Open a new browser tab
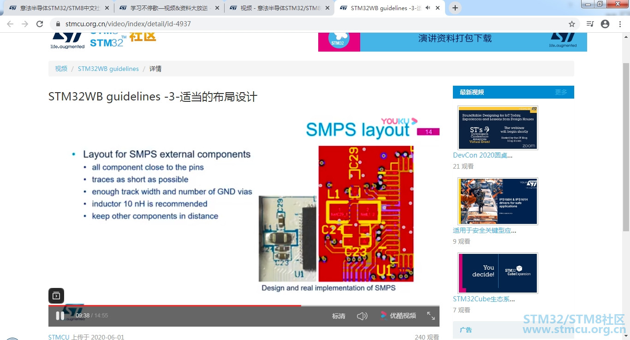630x340 pixels. point(455,8)
